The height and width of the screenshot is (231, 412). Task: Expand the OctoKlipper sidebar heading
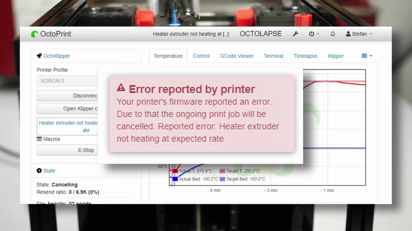point(57,56)
